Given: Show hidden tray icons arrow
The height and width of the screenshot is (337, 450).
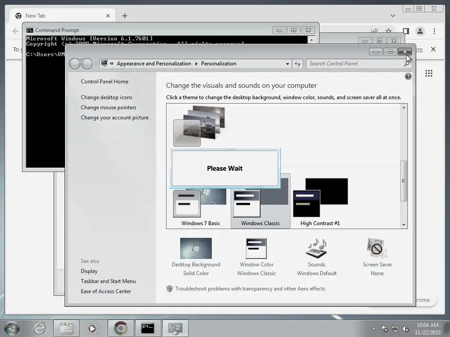Looking at the screenshot, I should tap(374, 328).
